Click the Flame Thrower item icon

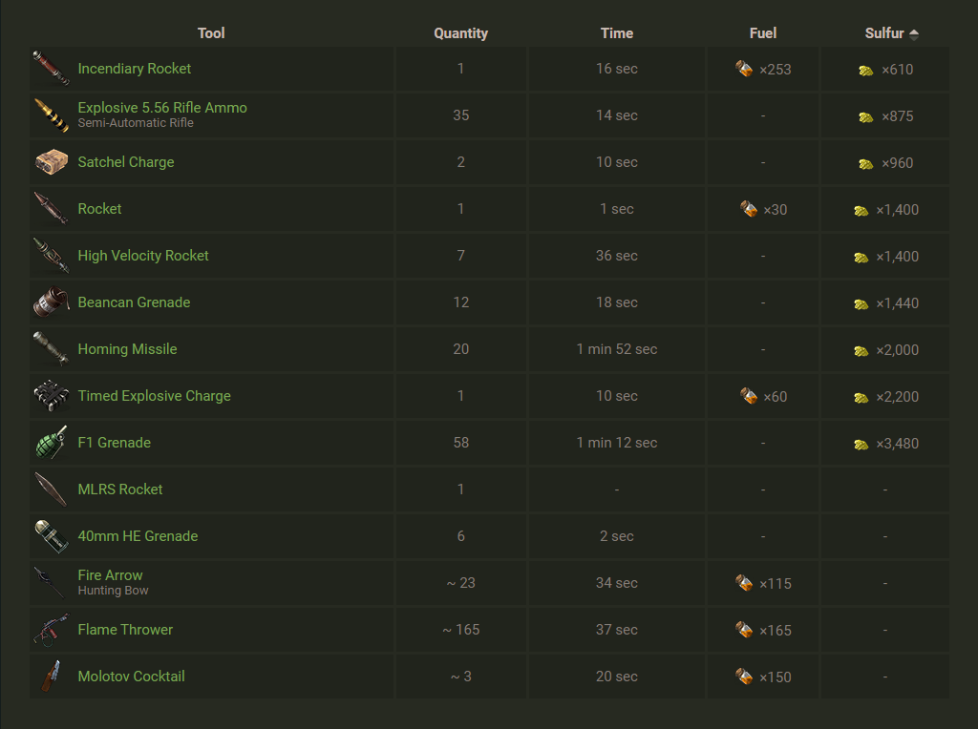(x=51, y=630)
